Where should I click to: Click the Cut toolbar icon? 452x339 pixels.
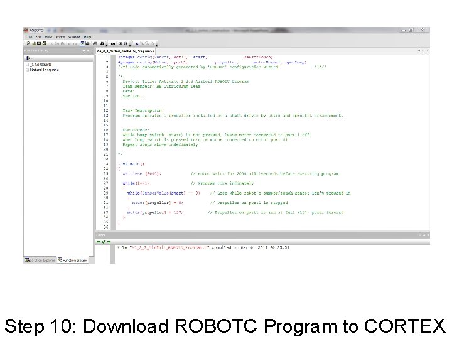(x=52, y=43)
